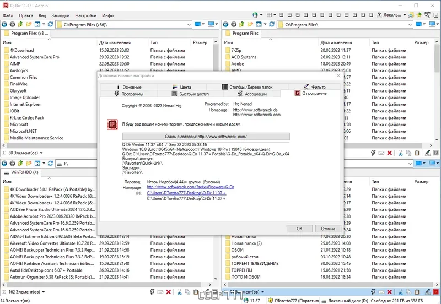441x304 pixels.
Task: Click rename icon under C:\Program Files\ pane
Action: point(381,153)
